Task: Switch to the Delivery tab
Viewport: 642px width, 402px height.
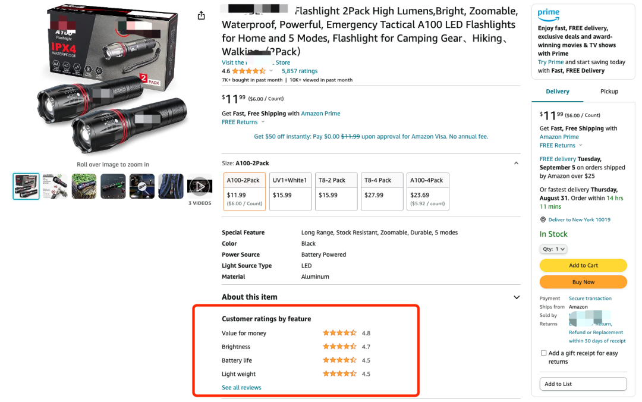Action: click(557, 92)
